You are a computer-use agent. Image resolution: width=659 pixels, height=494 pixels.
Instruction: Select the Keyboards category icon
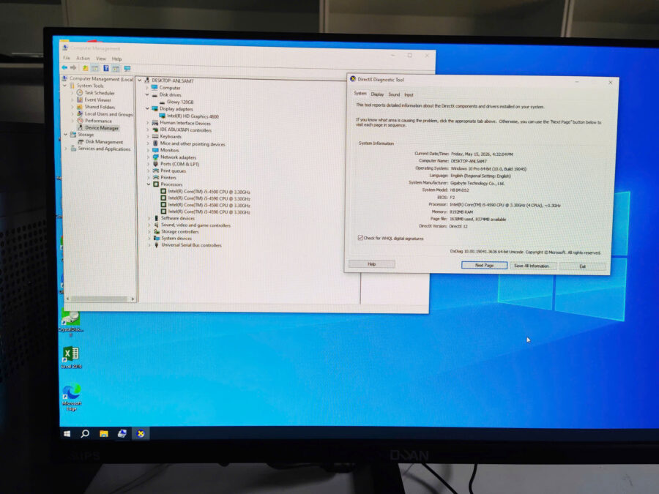pos(155,137)
